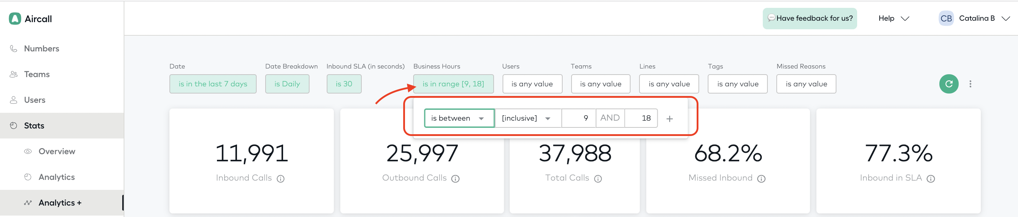The image size is (1018, 217).
Task: Click the Aircall logo icon
Action: click(15, 19)
